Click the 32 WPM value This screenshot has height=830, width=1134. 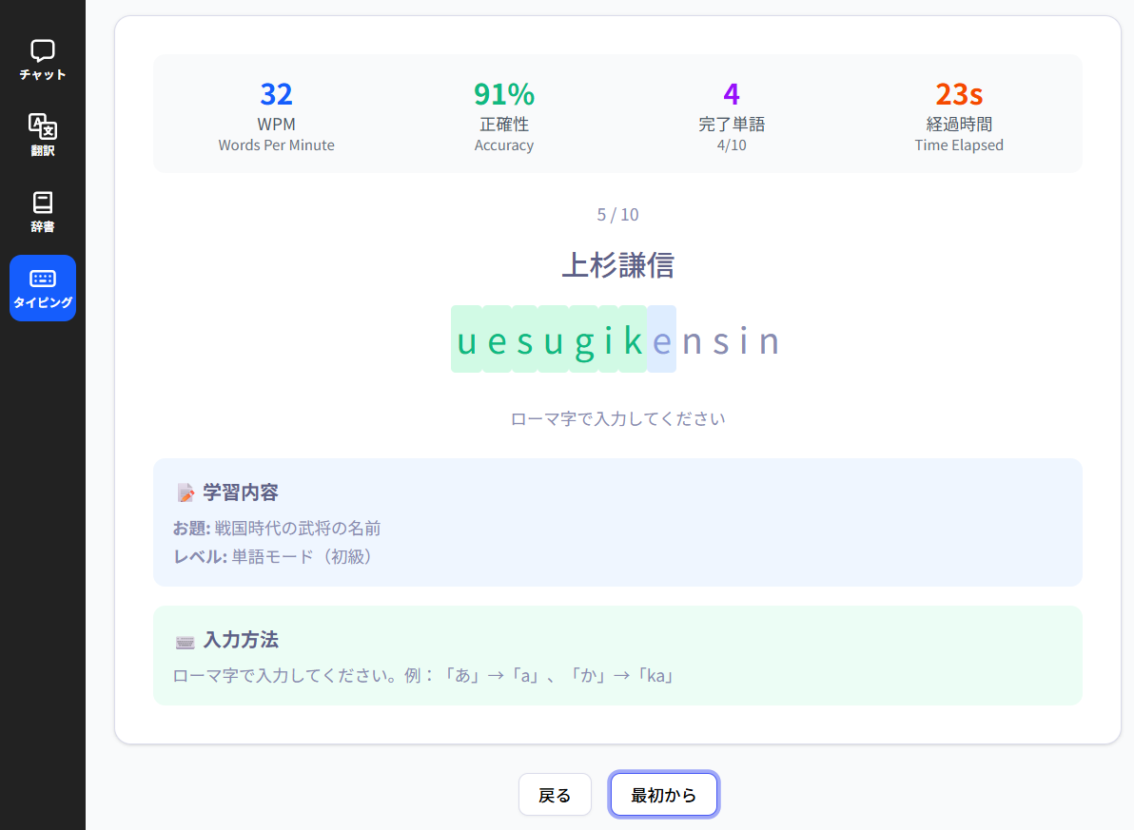[276, 94]
